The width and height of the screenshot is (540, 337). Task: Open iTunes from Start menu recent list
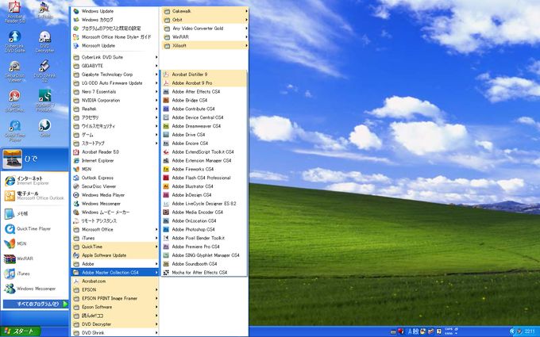point(35,274)
